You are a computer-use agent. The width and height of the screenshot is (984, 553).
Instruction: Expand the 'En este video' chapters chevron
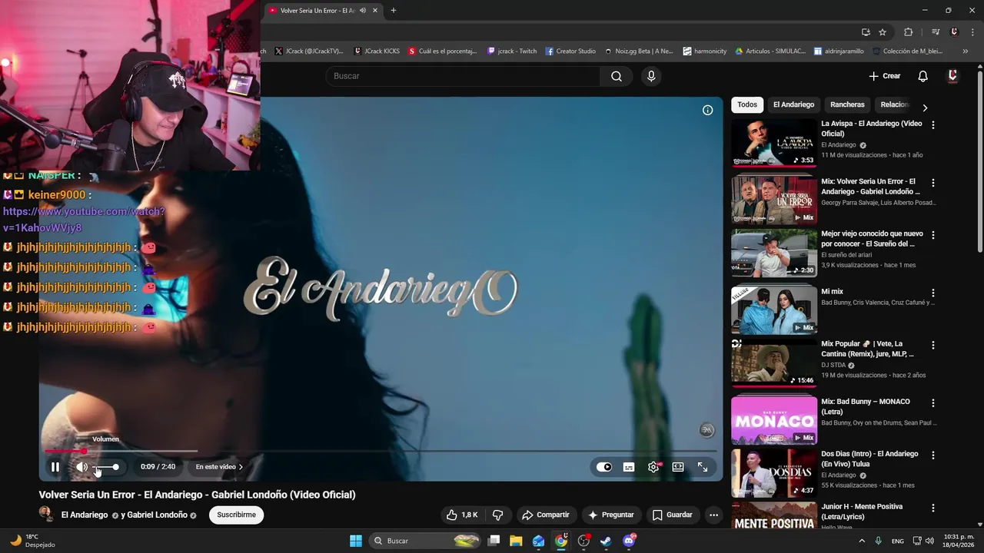point(241,467)
